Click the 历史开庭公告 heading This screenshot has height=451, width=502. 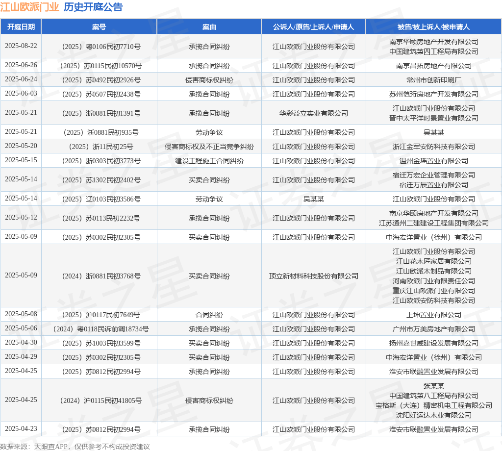click(93, 7)
